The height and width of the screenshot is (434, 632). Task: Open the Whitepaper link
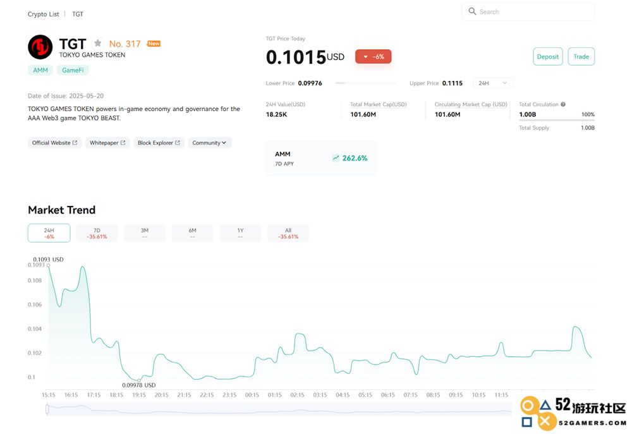[107, 143]
